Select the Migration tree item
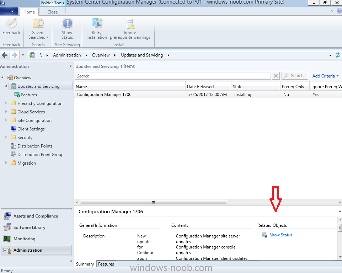 tap(27, 163)
